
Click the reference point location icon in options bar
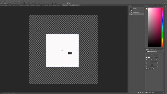[x=4, y=3]
